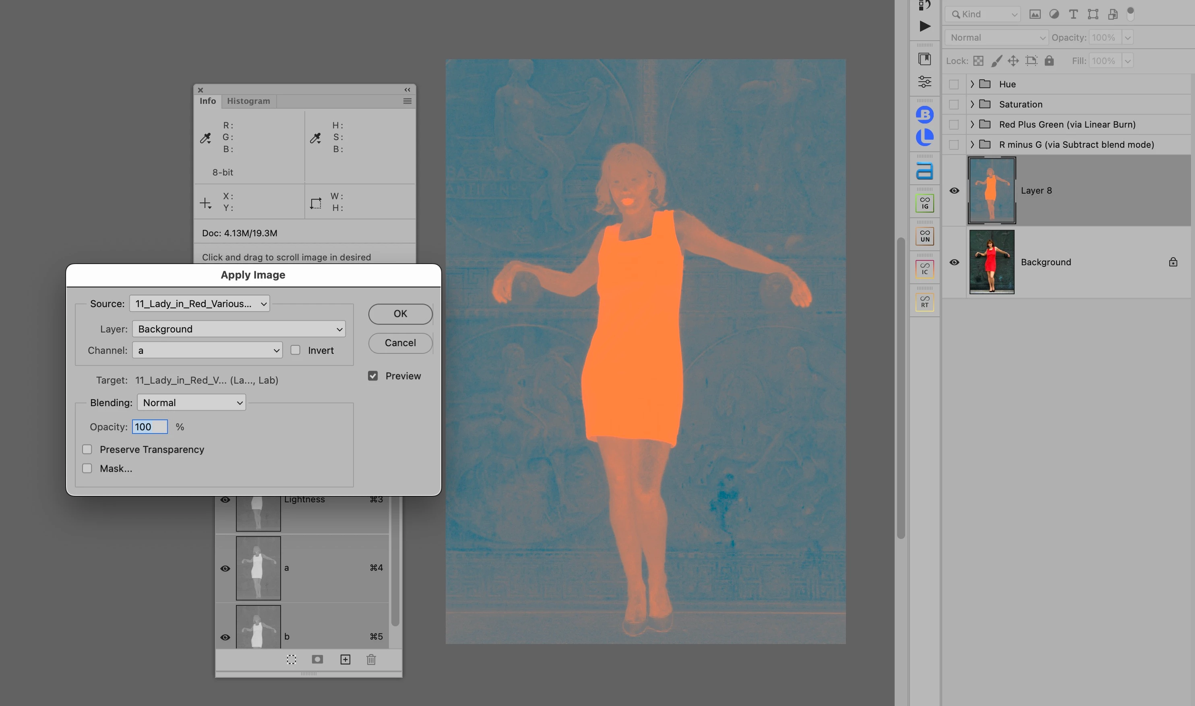Open the Adjustments panel sliders icon

click(x=924, y=82)
